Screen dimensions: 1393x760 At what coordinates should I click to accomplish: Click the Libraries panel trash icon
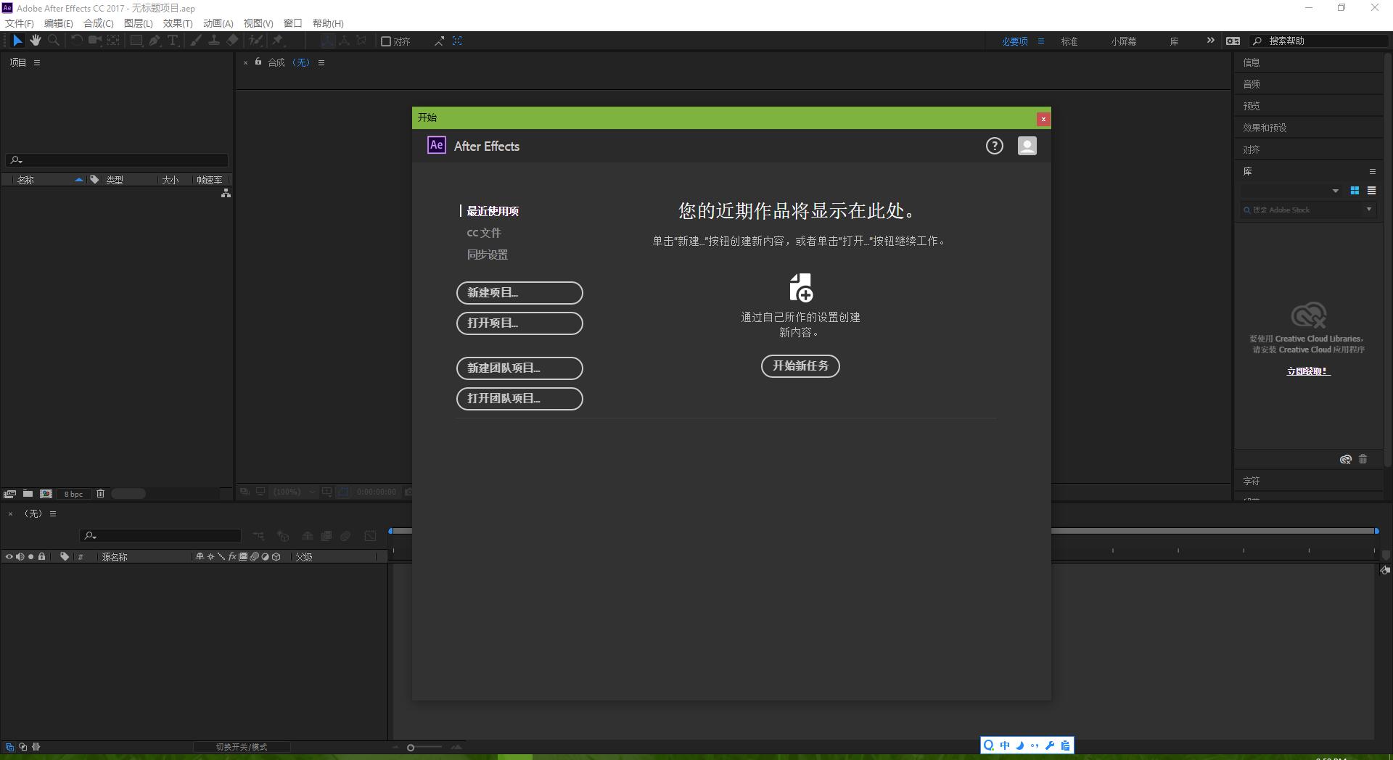tap(1363, 459)
